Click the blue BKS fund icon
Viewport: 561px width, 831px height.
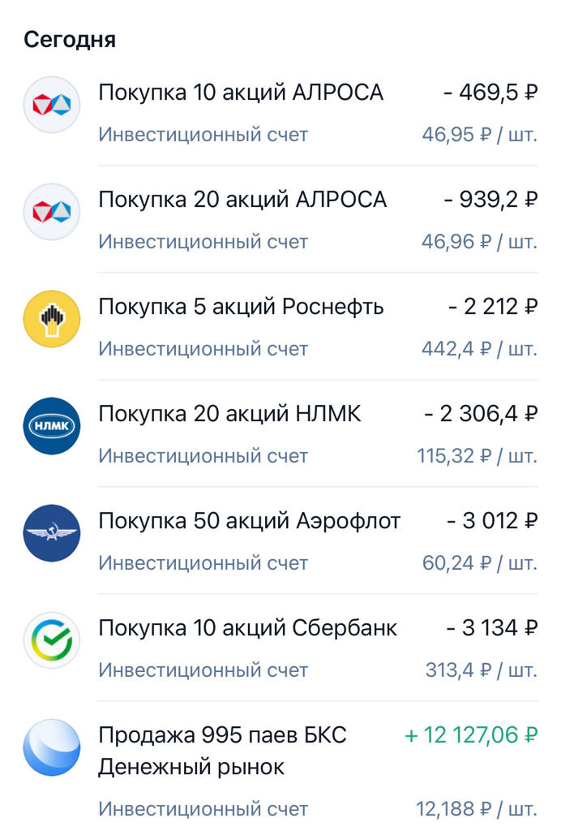(52, 747)
